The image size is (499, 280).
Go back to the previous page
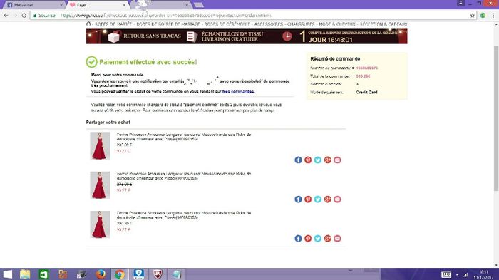(6, 15)
